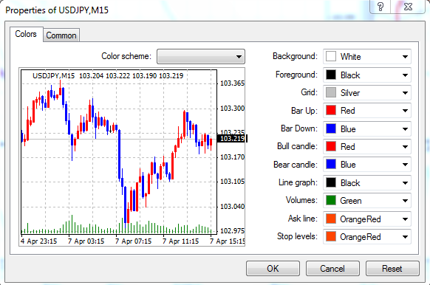Switch to the Common tab

(61, 35)
